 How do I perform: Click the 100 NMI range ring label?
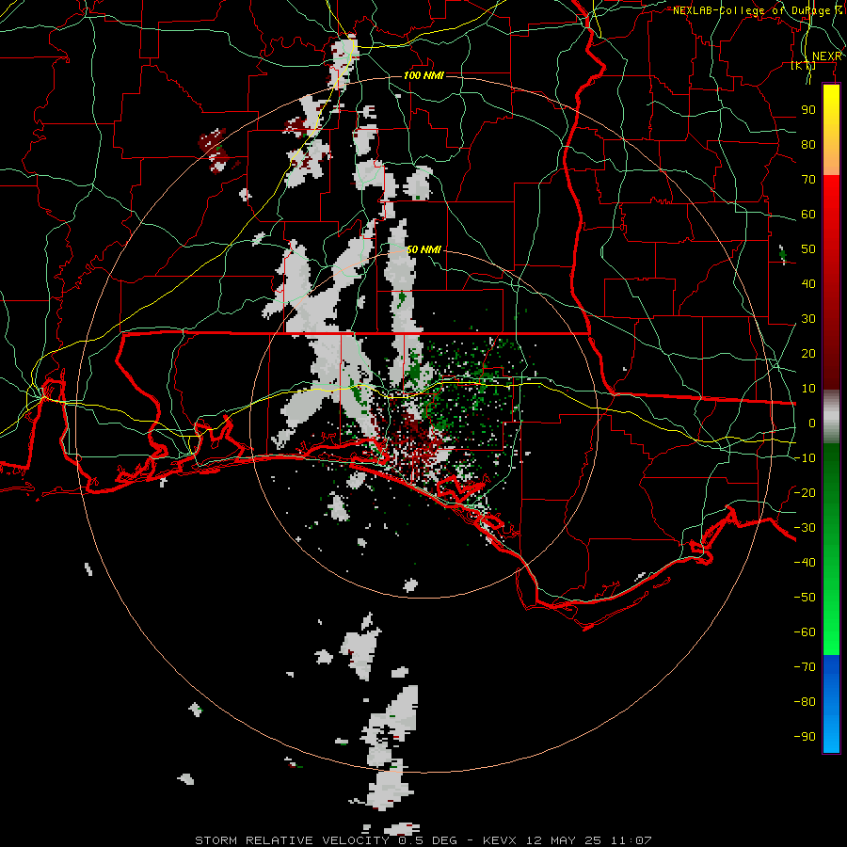click(423, 75)
